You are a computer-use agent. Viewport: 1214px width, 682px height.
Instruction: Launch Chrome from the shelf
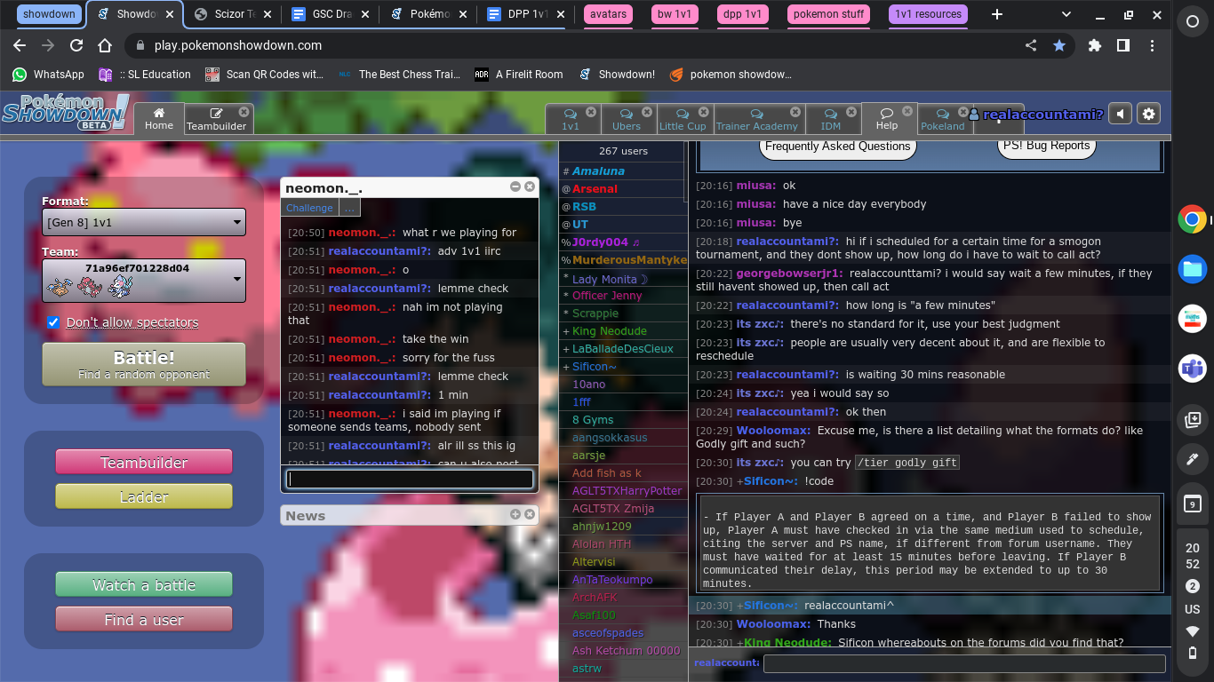click(1193, 218)
